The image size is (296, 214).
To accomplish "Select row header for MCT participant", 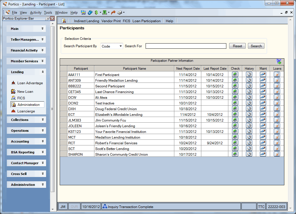I will 64,137.
